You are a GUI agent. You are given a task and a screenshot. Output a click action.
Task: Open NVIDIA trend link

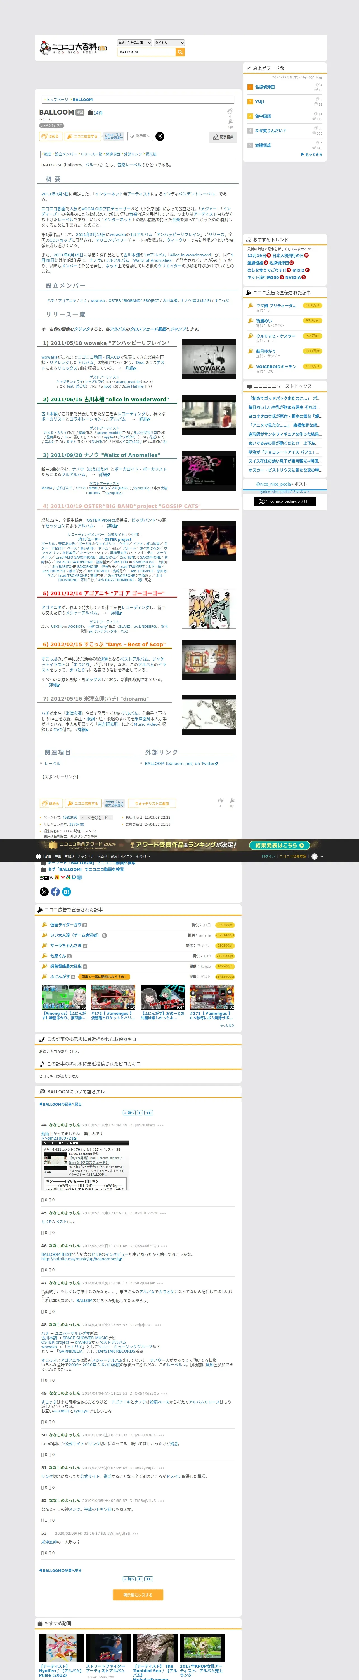293,277
